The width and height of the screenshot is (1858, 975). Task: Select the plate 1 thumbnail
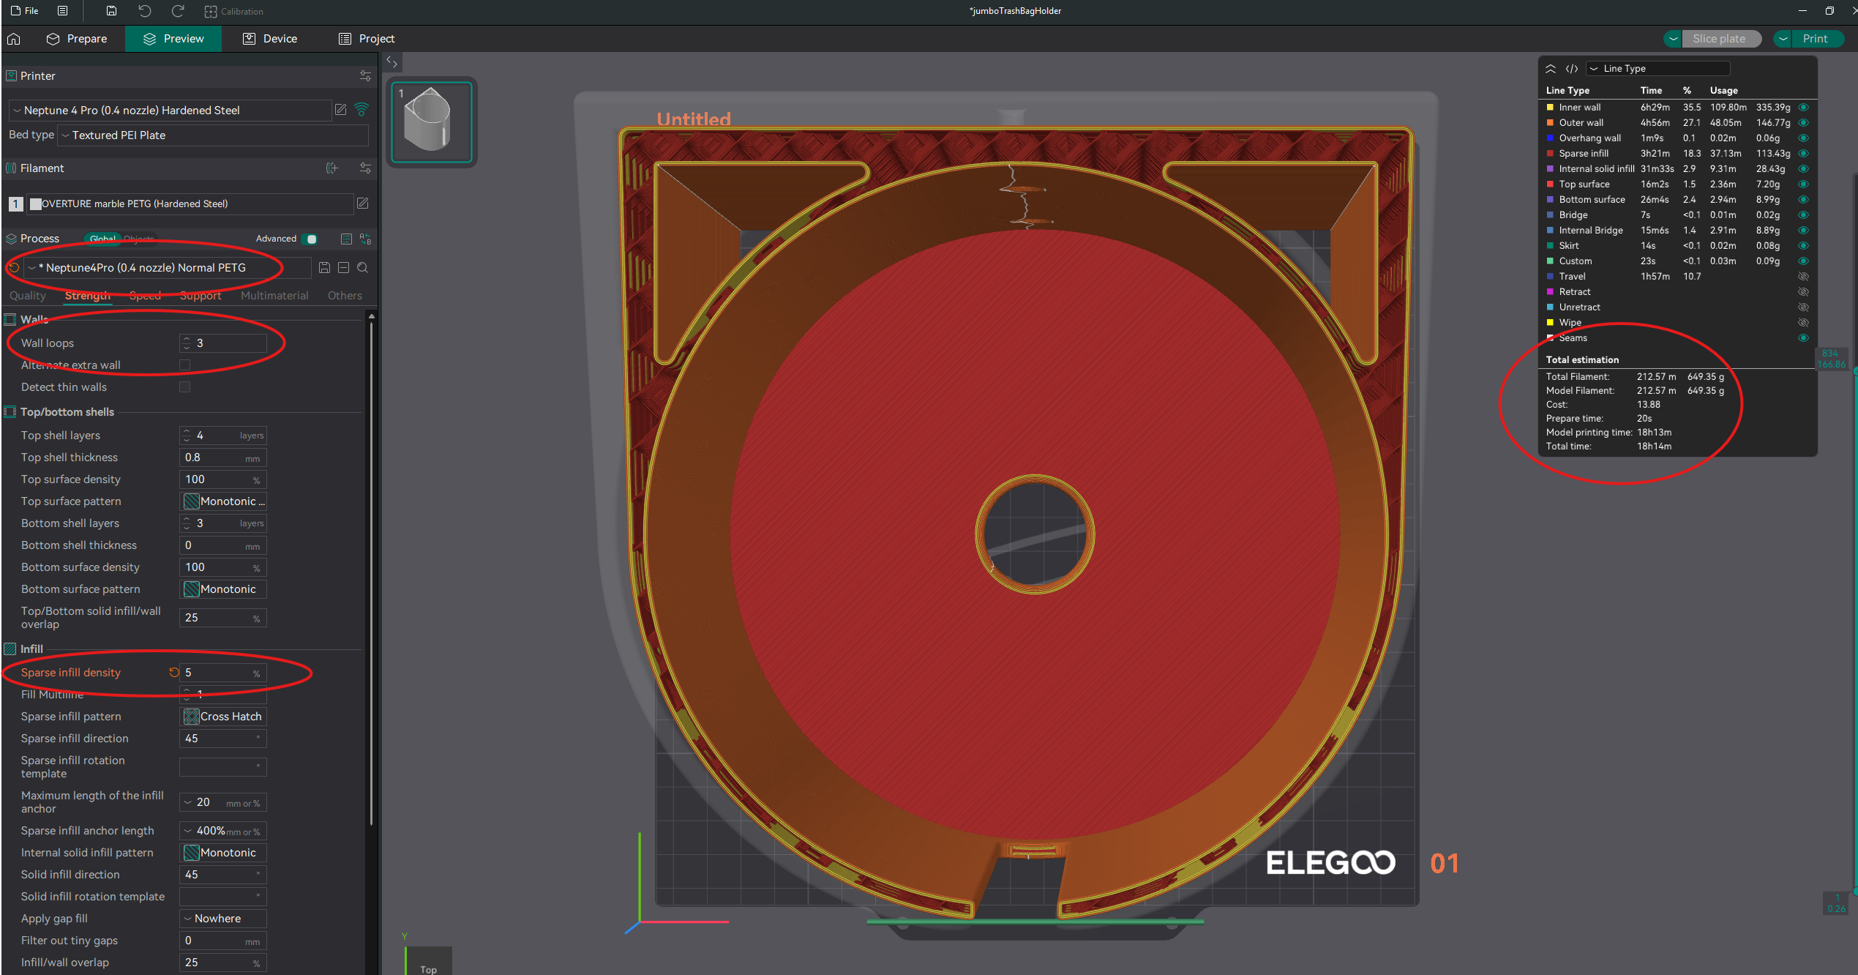[x=432, y=122]
